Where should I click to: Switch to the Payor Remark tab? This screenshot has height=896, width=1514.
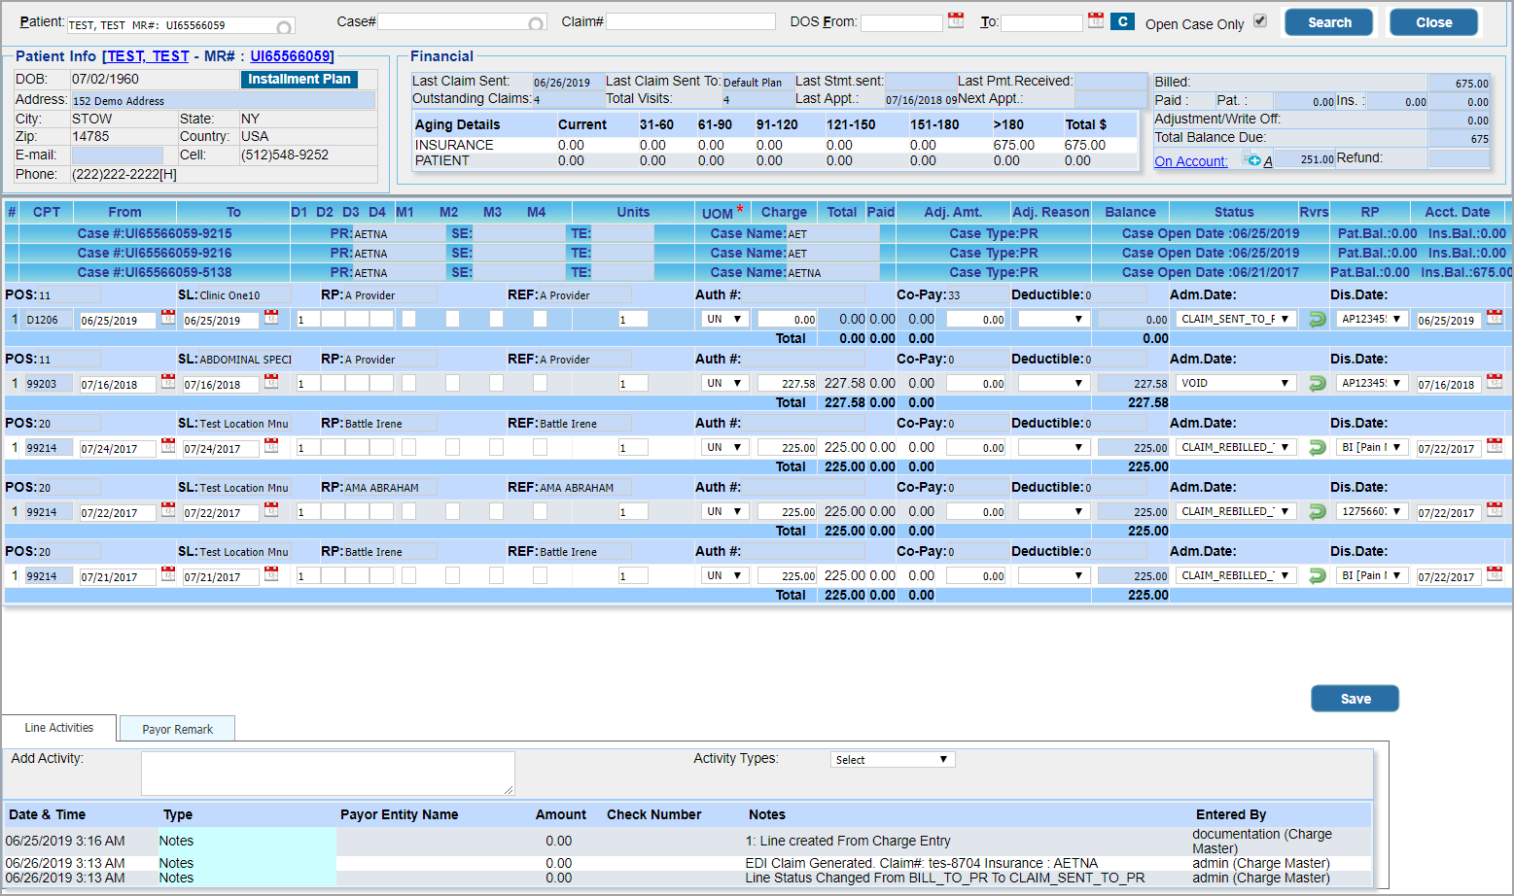[177, 729]
